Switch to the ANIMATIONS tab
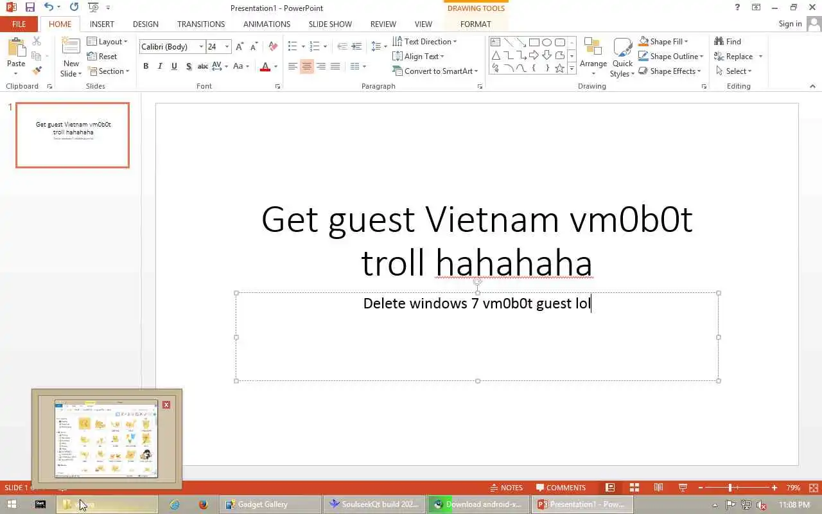This screenshot has width=822, height=514. [267, 24]
